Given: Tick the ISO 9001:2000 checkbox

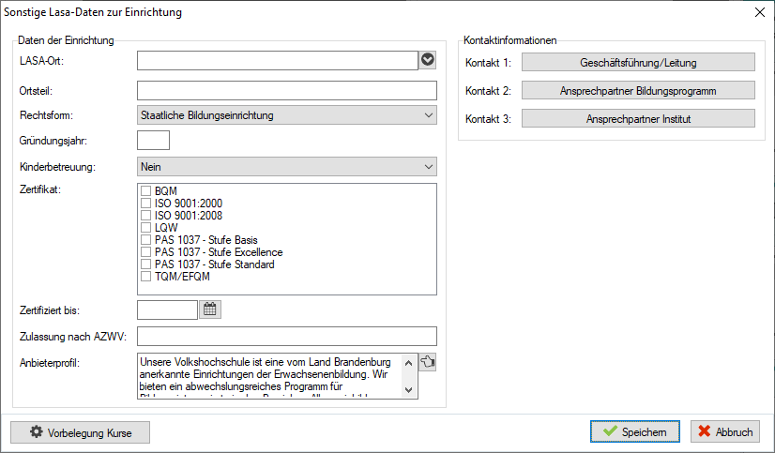Looking at the screenshot, I should tap(145, 203).
